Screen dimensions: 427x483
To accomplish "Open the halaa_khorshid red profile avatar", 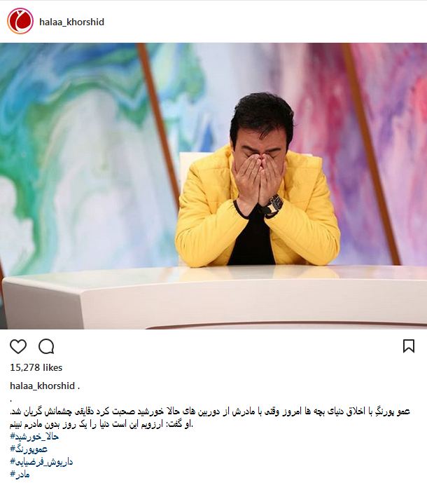I will (x=20, y=21).
